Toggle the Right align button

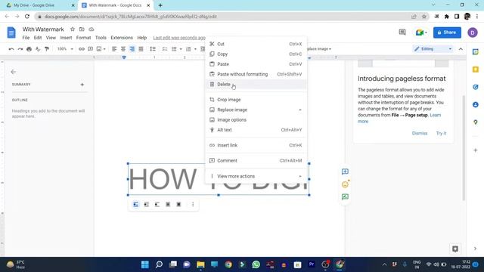132,49
